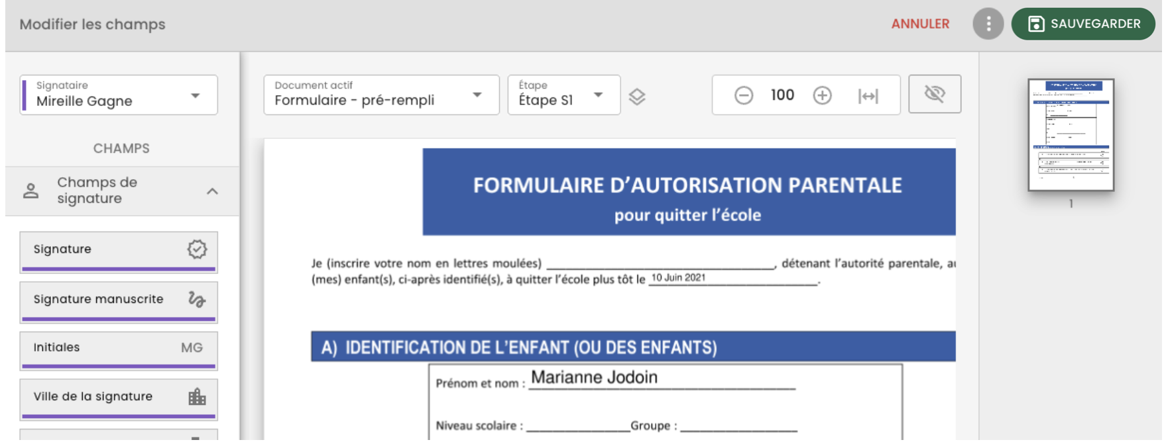The width and height of the screenshot is (1164, 442).
Task: Open the Étape S1 dropdown
Action: pyautogui.click(x=563, y=95)
